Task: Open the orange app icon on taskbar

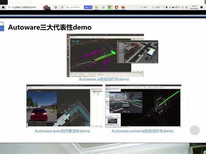Action: tap(116, 7)
